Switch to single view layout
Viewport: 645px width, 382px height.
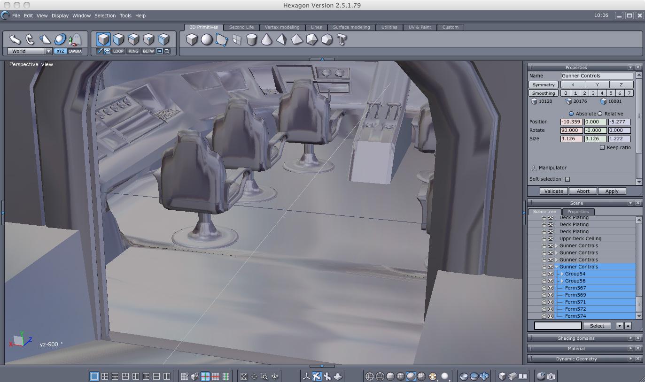tap(94, 376)
